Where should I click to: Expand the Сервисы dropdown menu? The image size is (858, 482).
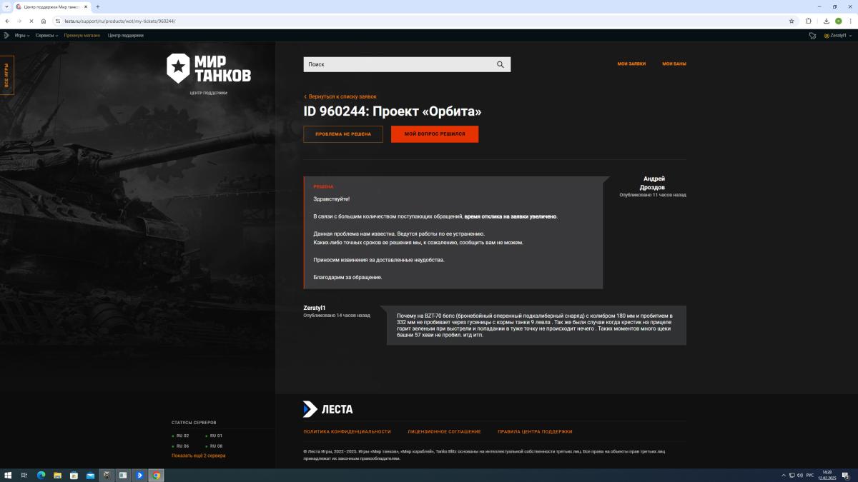(46, 35)
